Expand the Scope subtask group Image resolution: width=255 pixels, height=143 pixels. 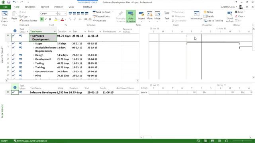33,44
